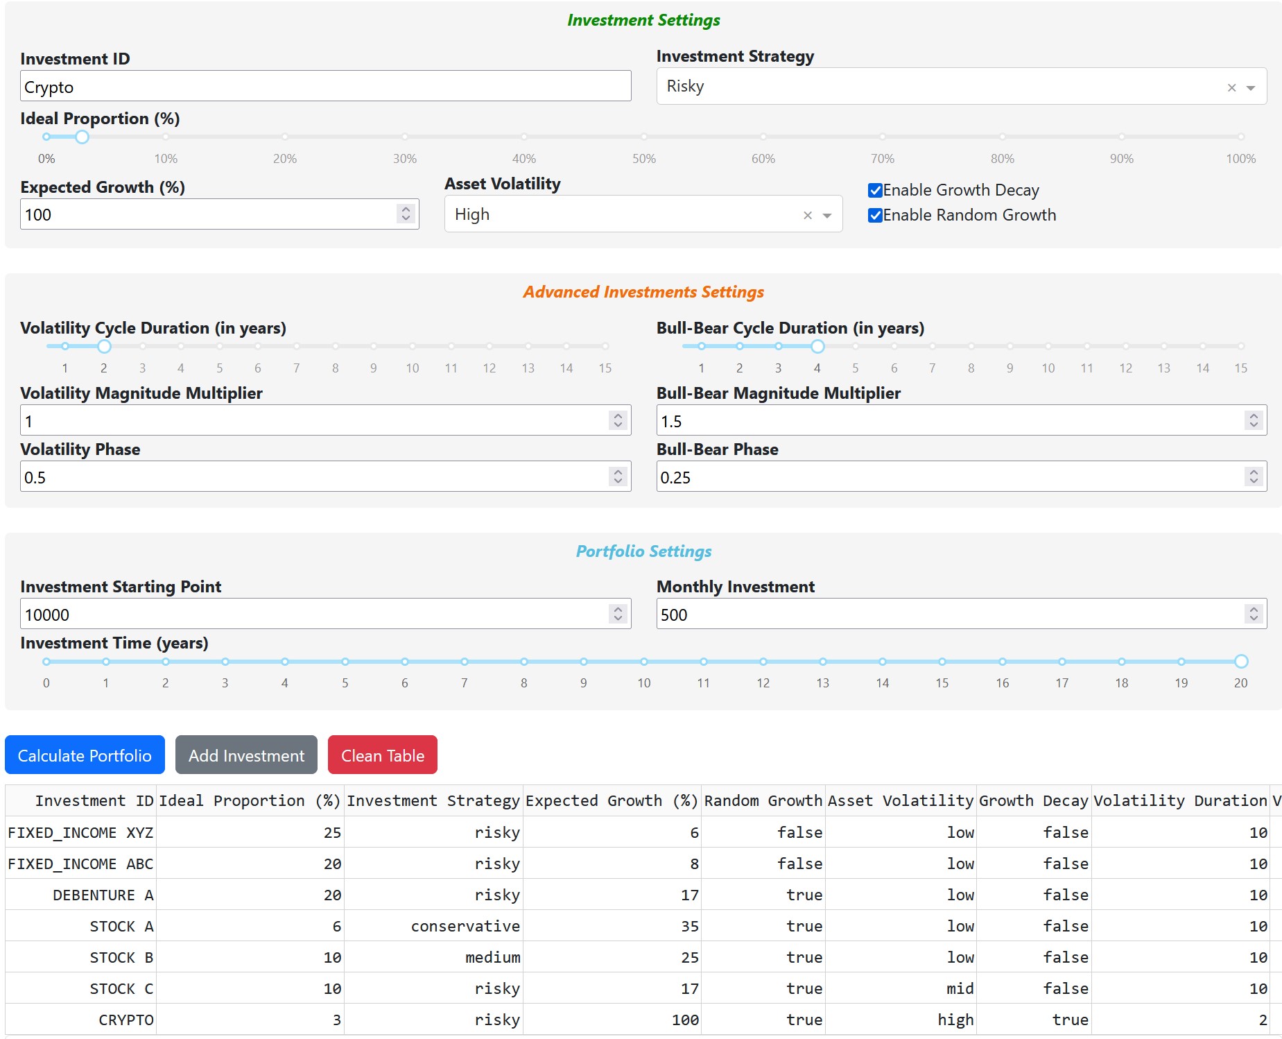Click the Clean Table button
The height and width of the screenshot is (1039, 1282).
coord(382,755)
